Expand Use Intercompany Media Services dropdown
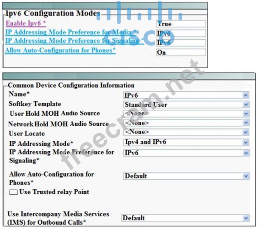This screenshot has width=265, height=231. pos(185,218)
